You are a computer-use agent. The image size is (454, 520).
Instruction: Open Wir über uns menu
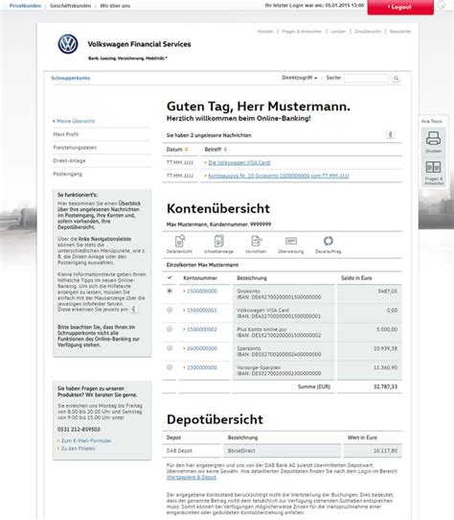tap(115, 6)
